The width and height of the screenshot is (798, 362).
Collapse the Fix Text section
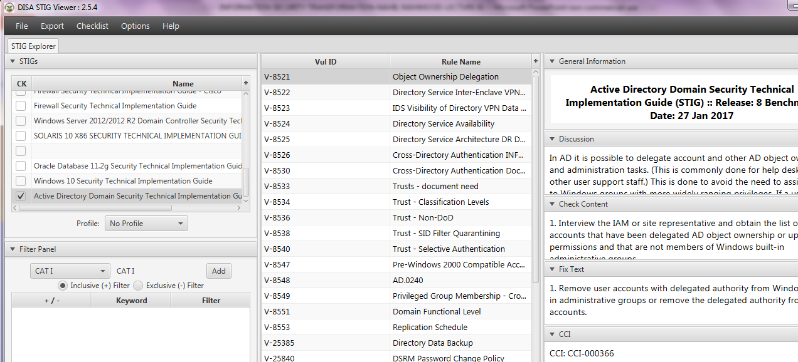pyautogui.click(x=552, y=269)
